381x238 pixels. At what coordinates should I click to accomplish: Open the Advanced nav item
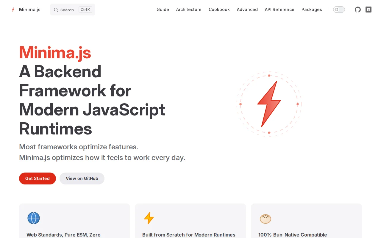[247, 10]
